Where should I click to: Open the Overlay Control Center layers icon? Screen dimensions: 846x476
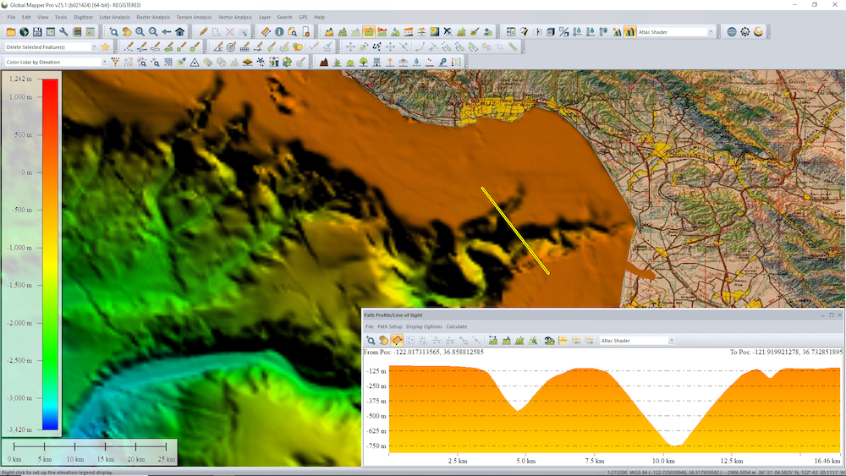pos(77,32)
